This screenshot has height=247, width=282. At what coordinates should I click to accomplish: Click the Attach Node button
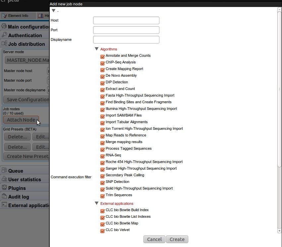coord(21,120)
